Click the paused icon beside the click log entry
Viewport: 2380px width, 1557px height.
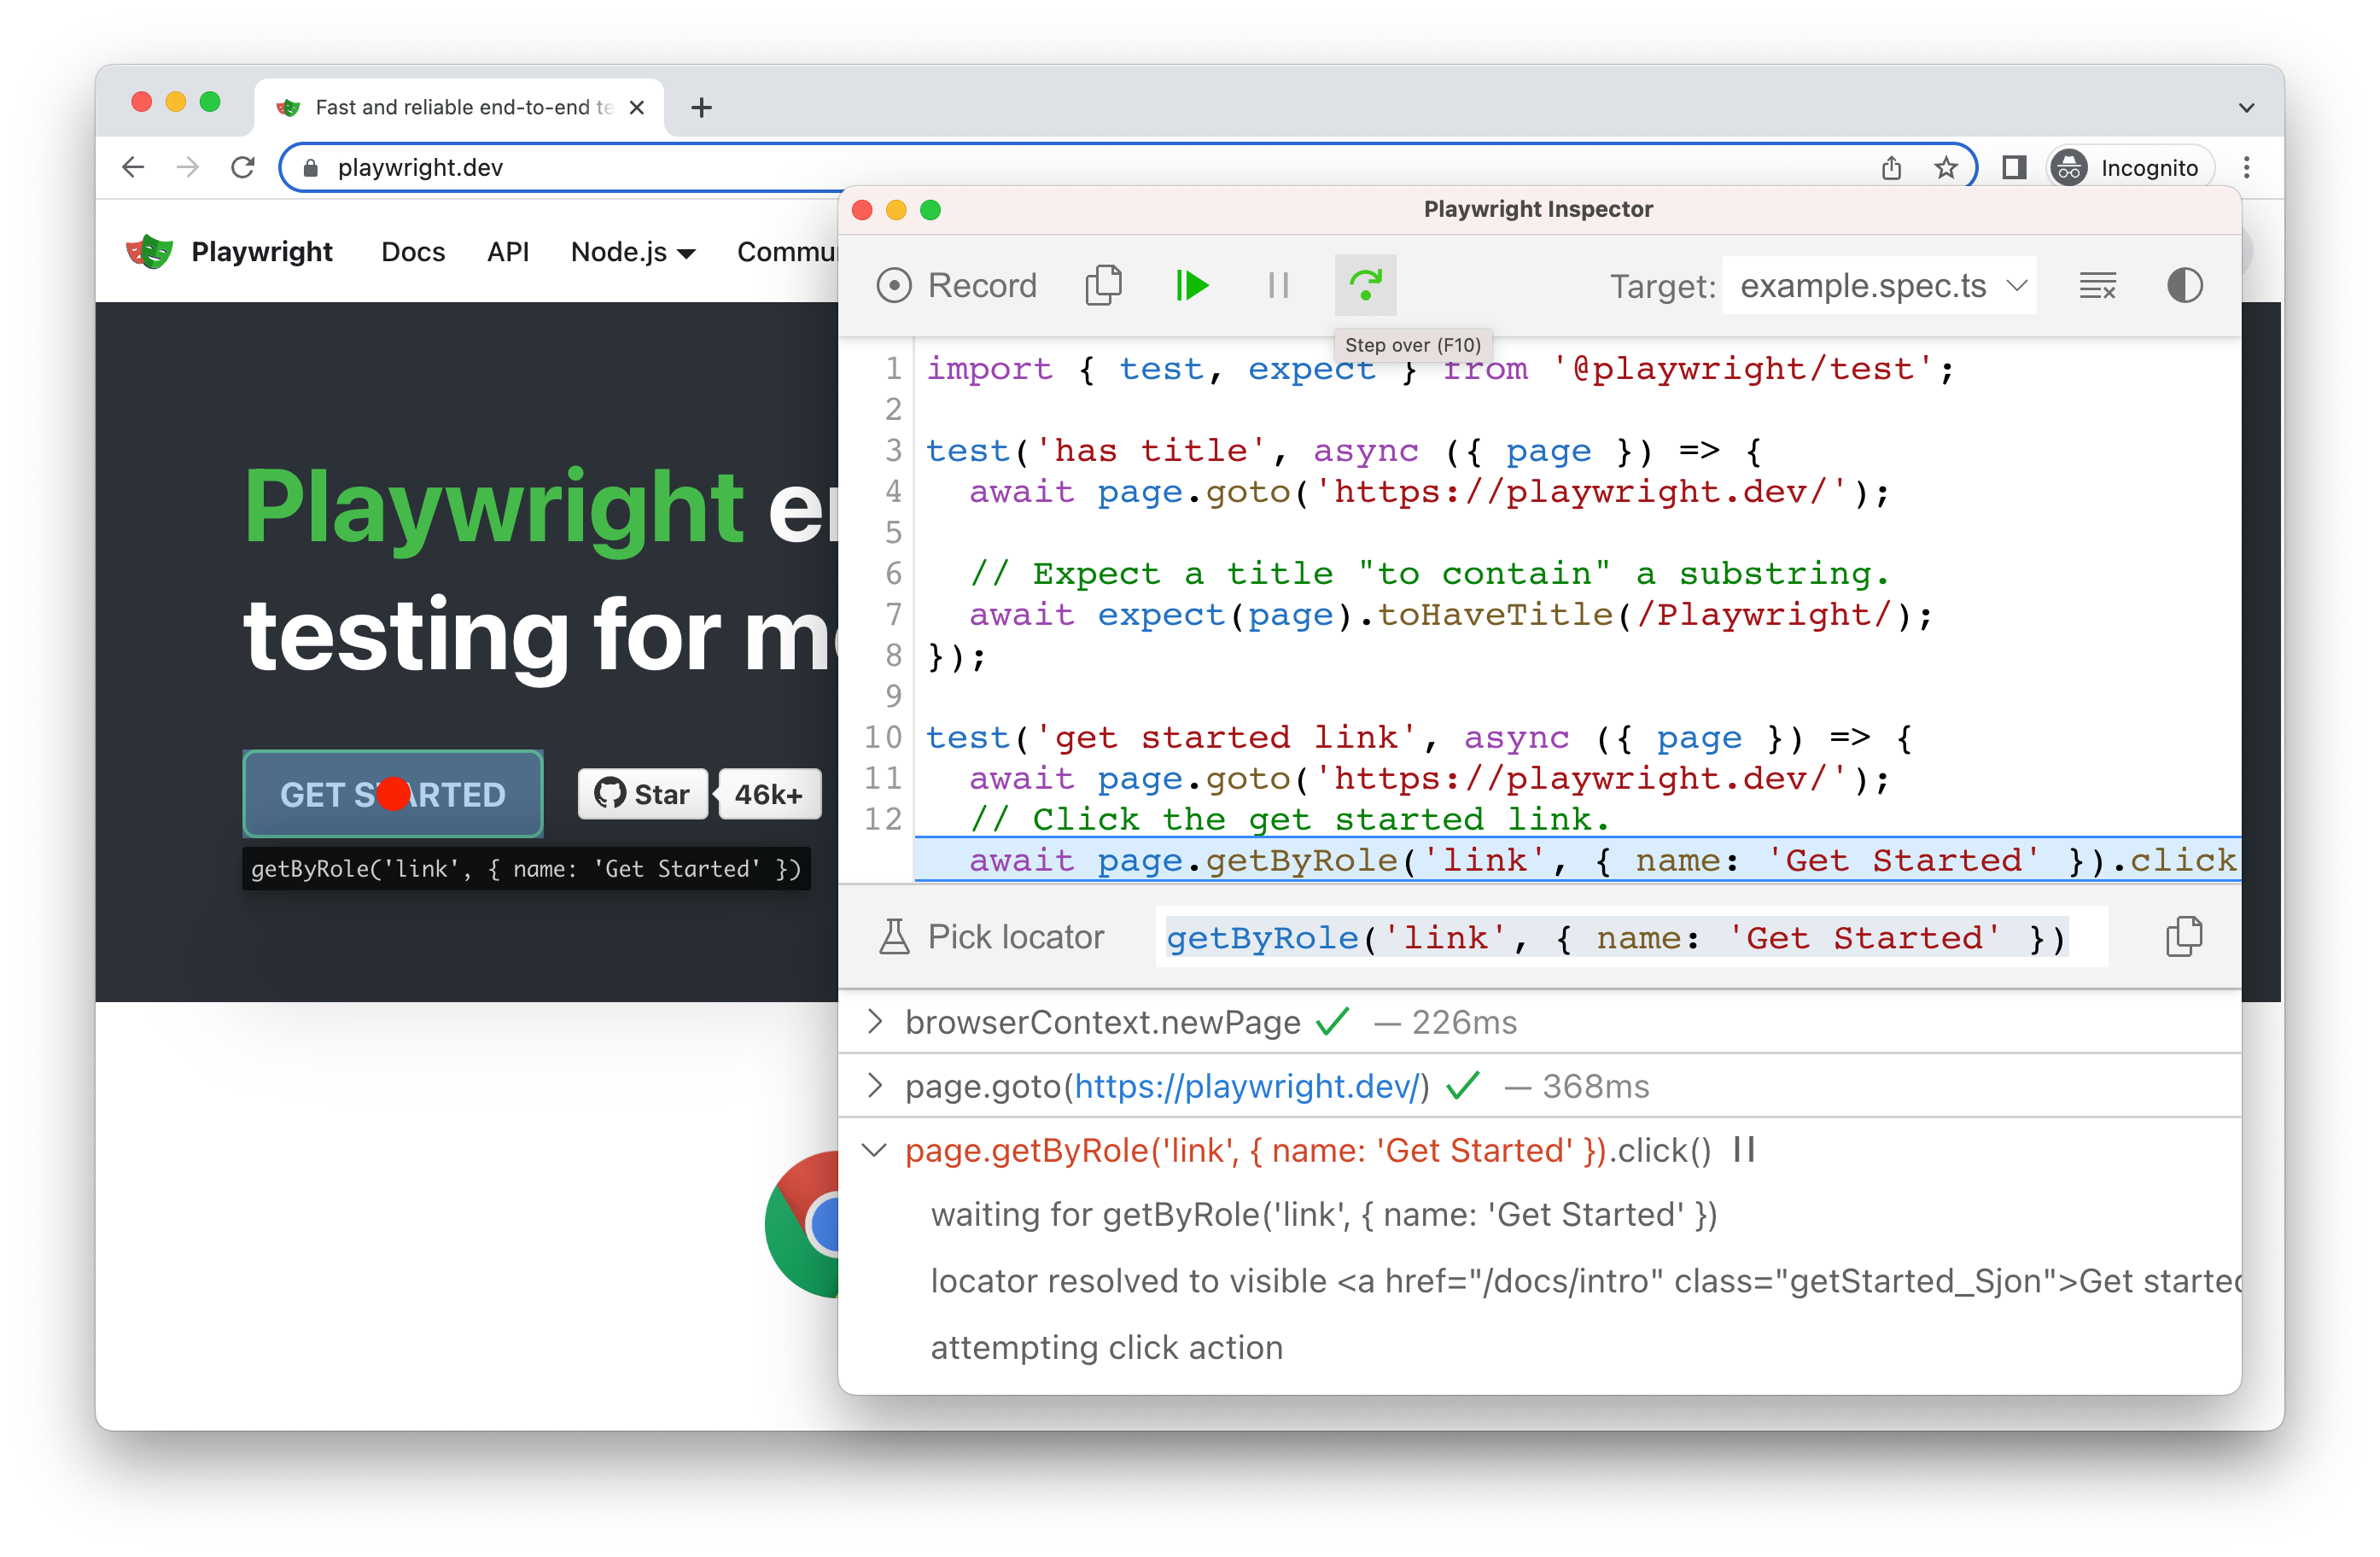(x=1744, y=1149)
